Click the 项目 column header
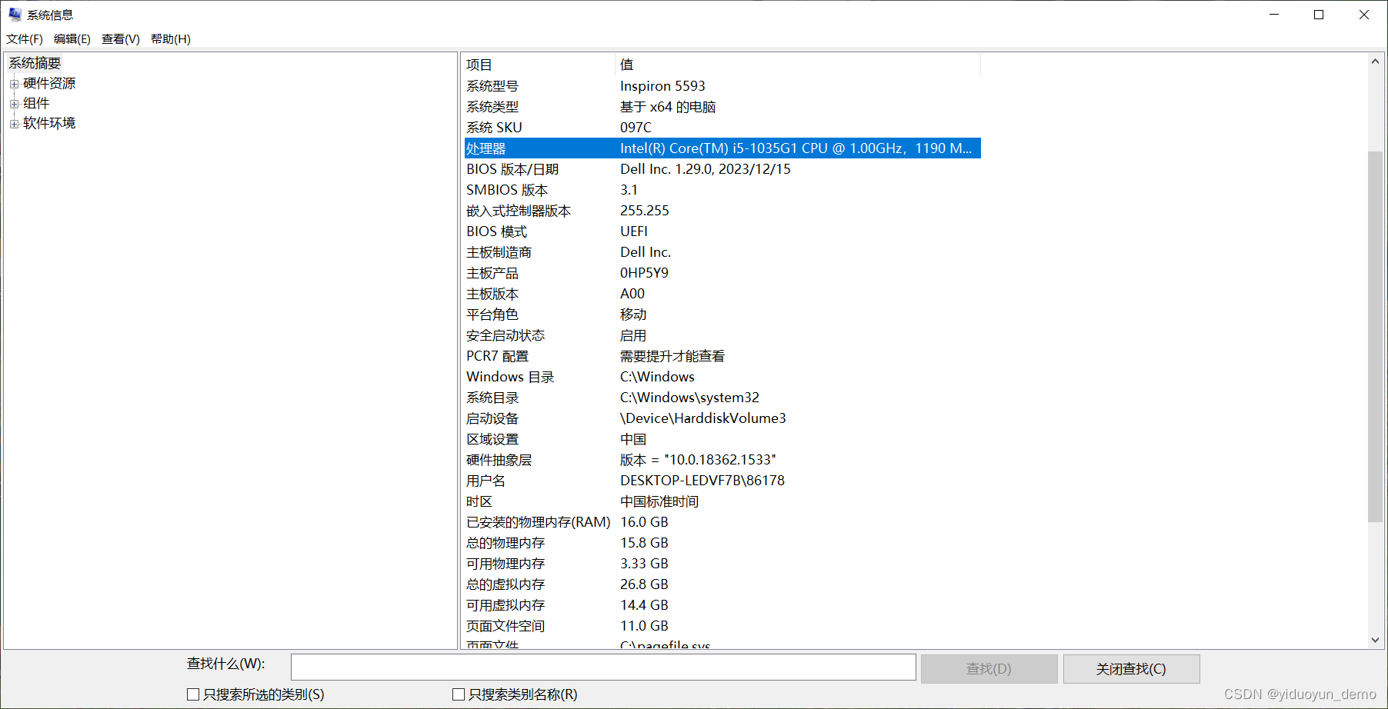Screen dimensions: 1388x709 tap(539, 65)
